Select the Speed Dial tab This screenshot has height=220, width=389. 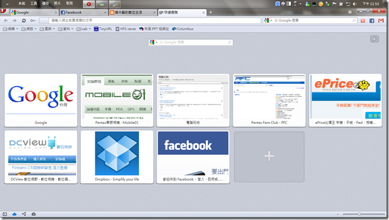click(182, 13)
